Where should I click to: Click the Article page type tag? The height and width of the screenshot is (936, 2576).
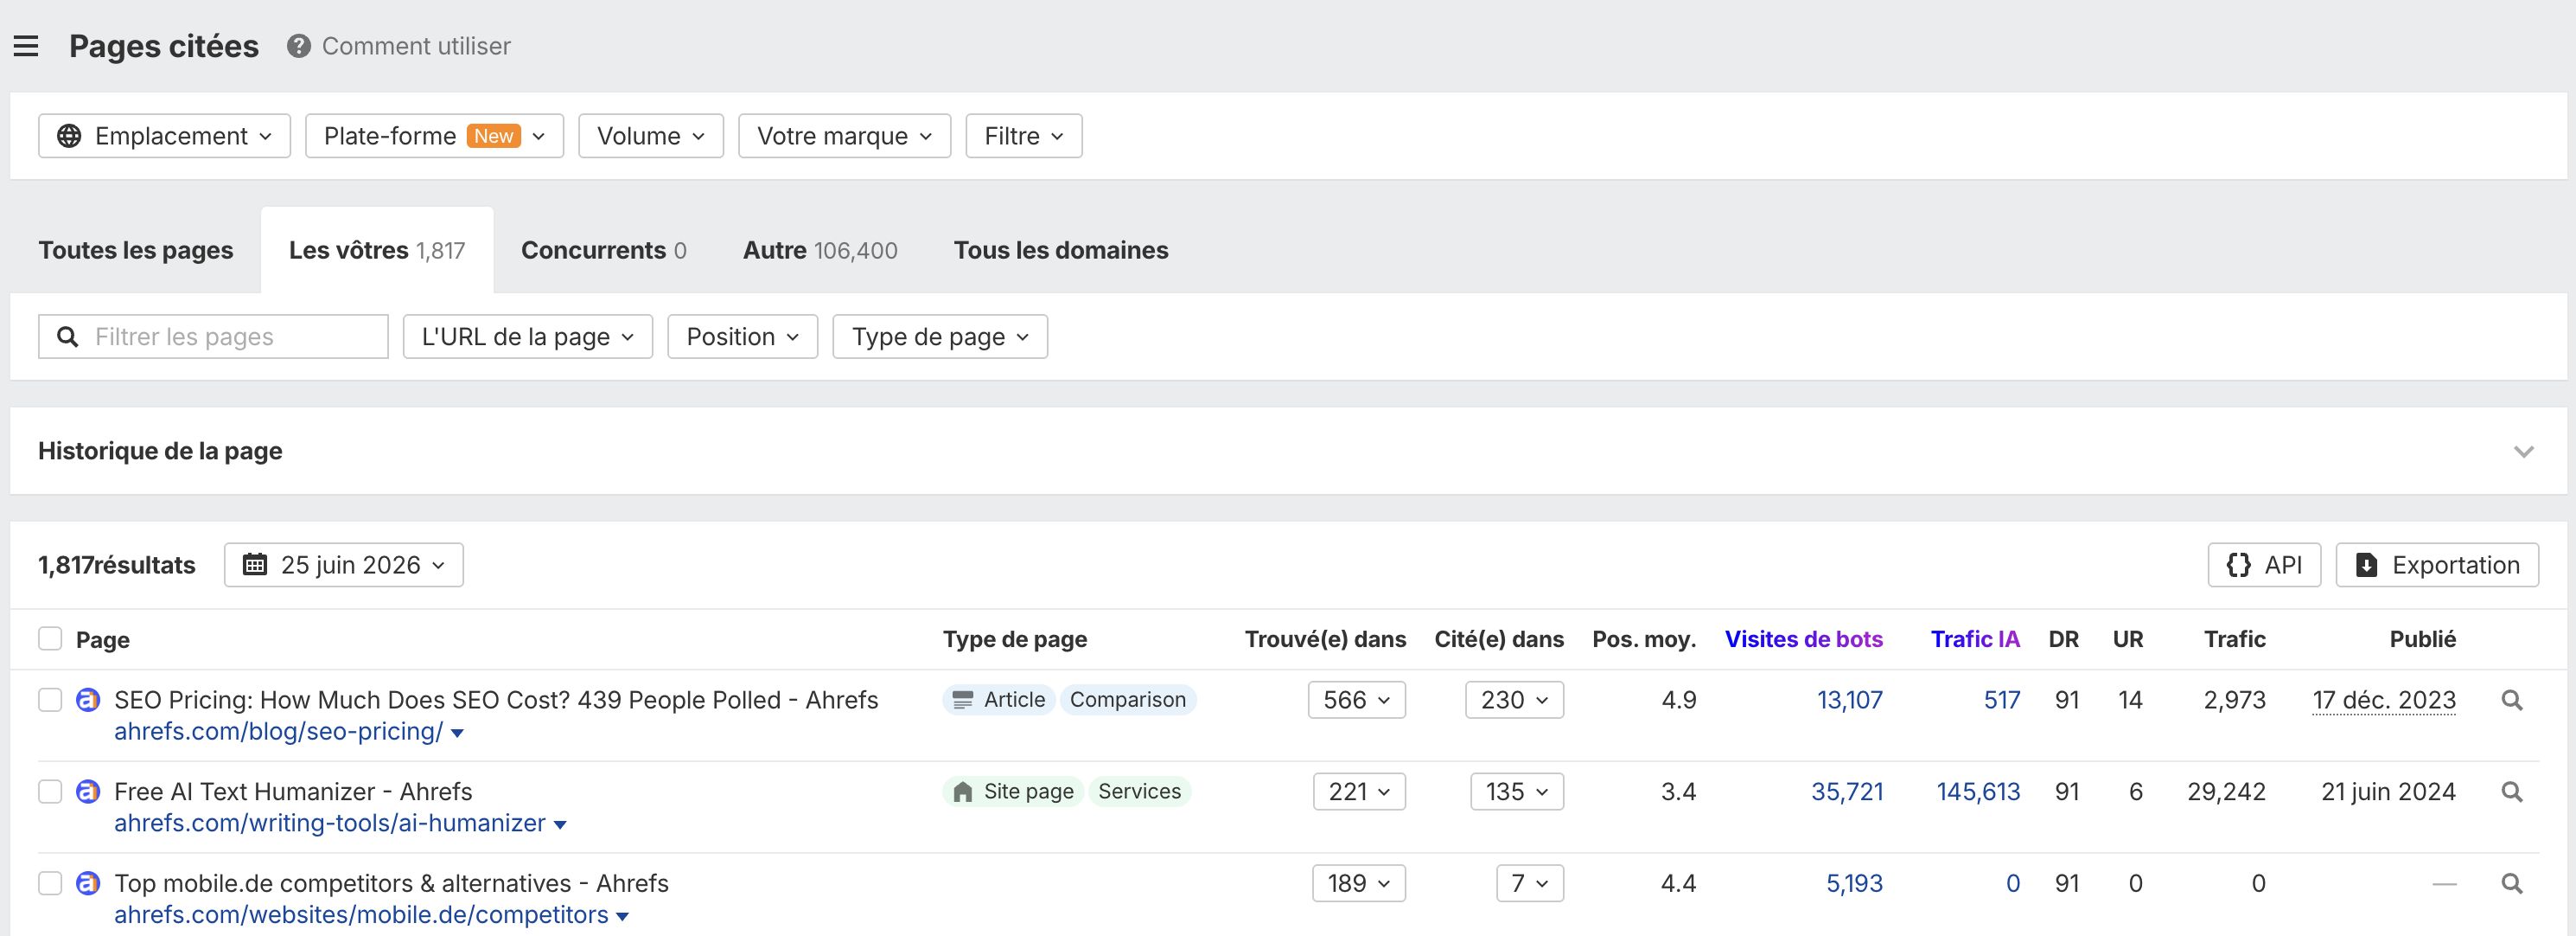point(998,700)
